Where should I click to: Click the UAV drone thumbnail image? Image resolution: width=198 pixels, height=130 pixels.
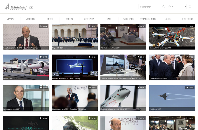(172, 36)
